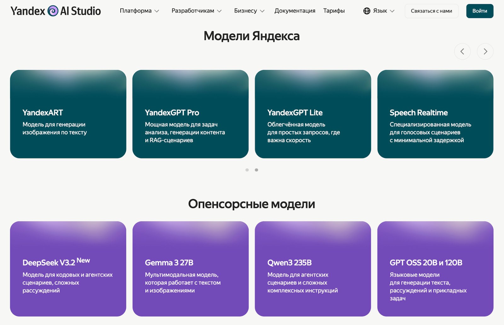Open the DeepSeek V3.2 model card
This screenshot has height=325, width=504.
pos(68,268)
